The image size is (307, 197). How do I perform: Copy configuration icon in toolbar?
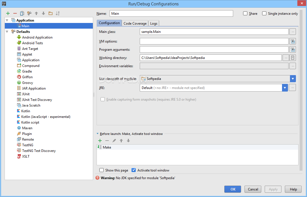[x=22, y=13]
